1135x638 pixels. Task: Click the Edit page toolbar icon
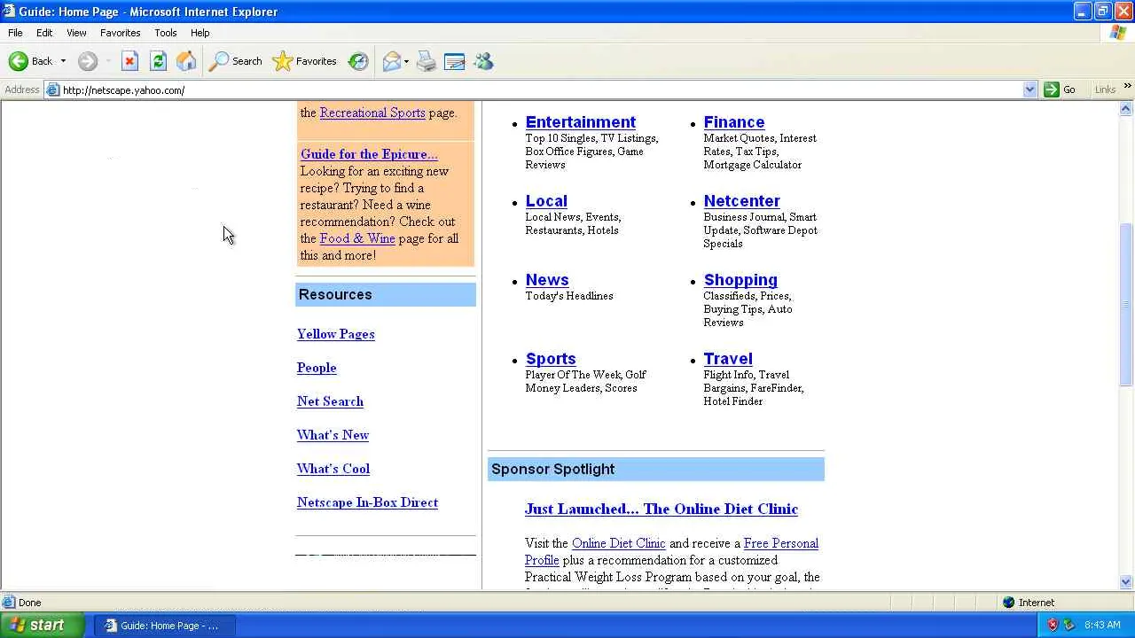click(x=455, y=61)
